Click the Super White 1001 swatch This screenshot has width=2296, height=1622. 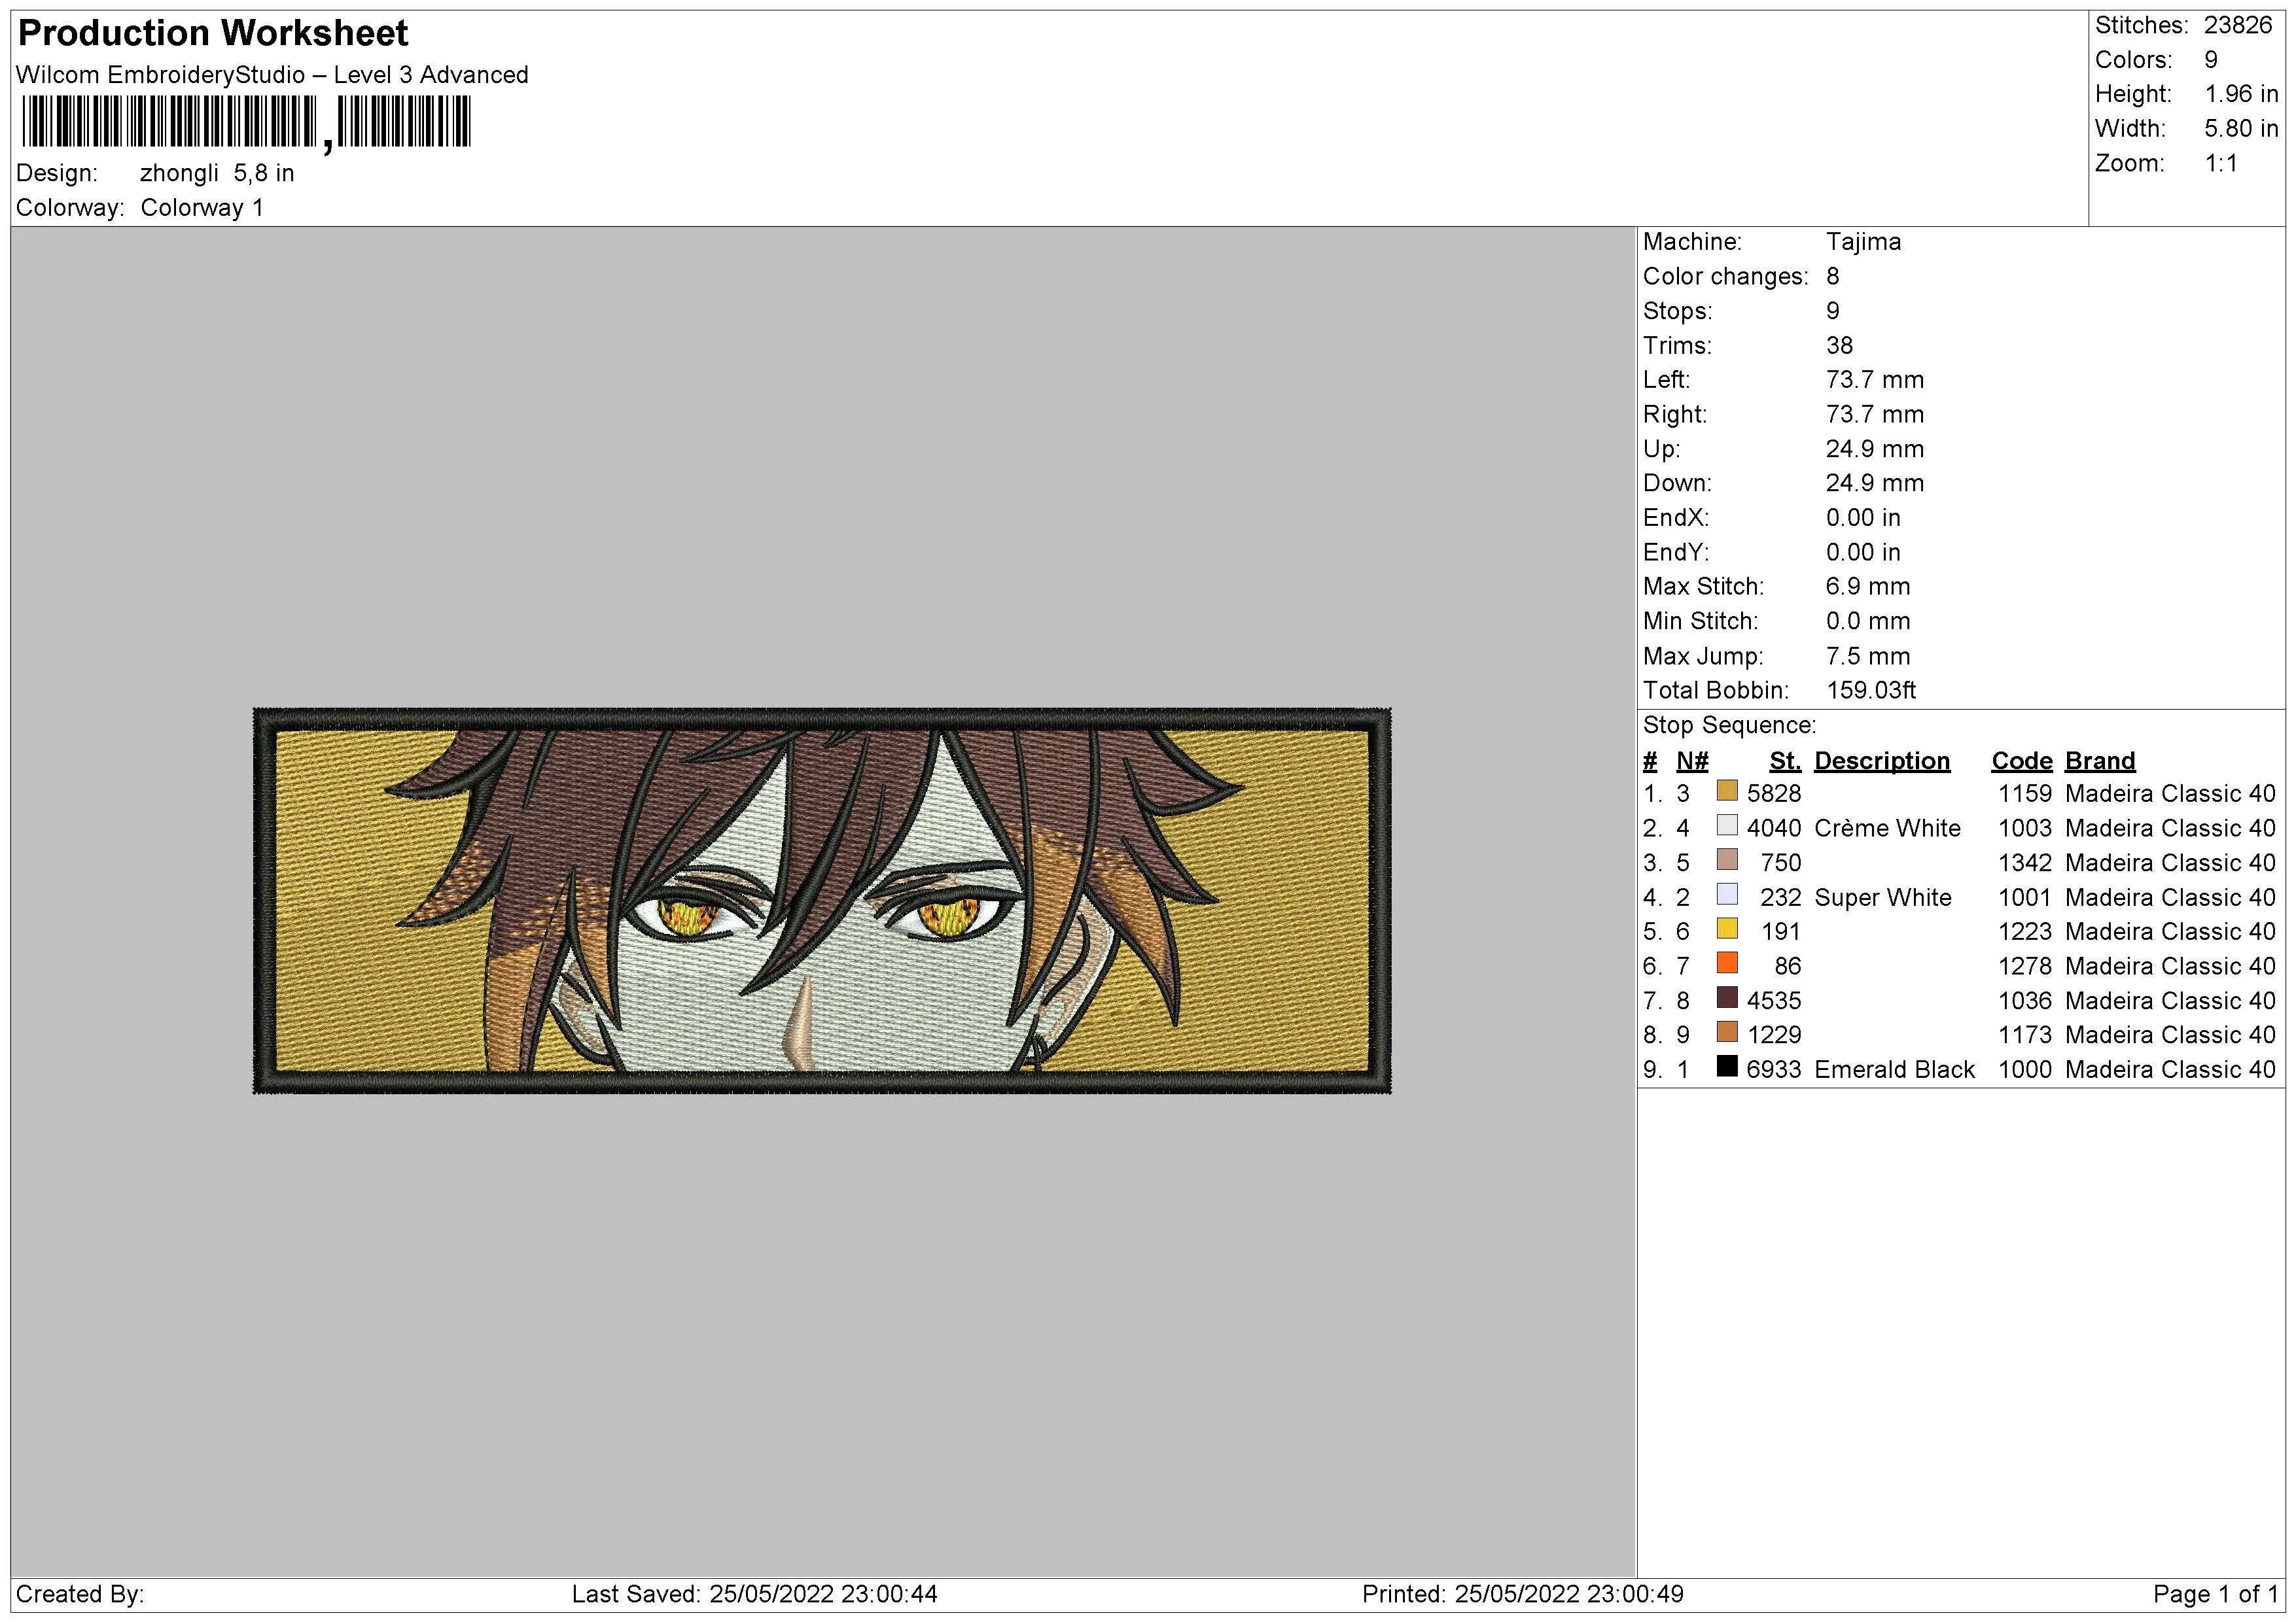click(x=1727, y=895)
